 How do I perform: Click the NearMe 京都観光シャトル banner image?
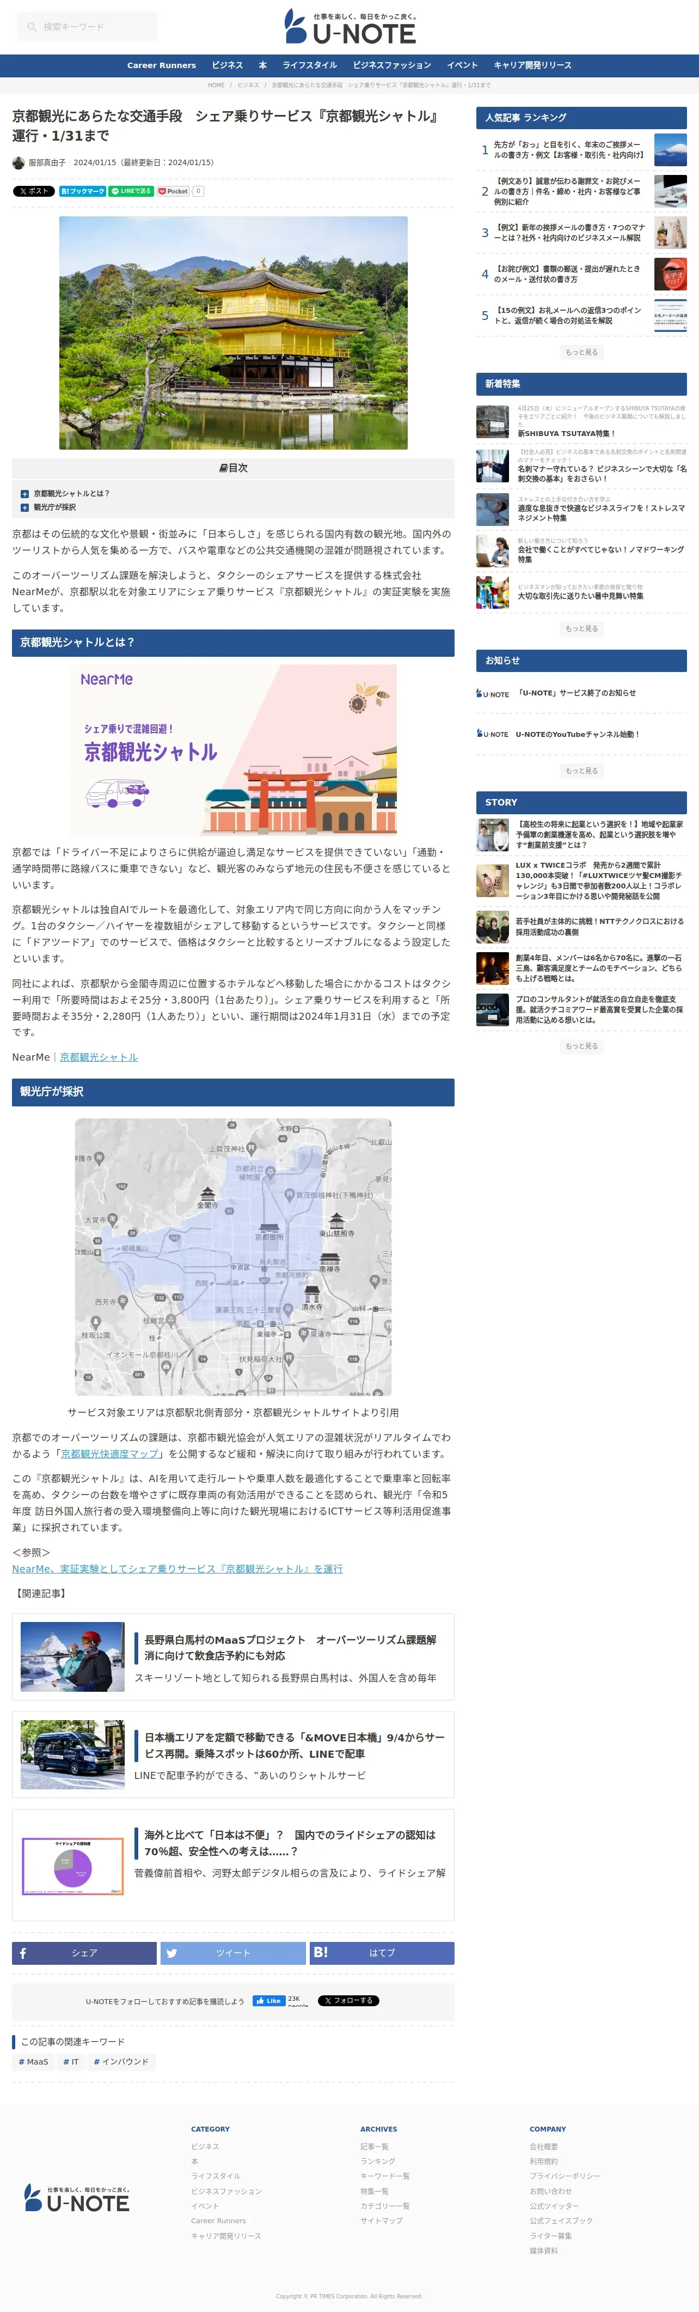(x=233, y=751)
